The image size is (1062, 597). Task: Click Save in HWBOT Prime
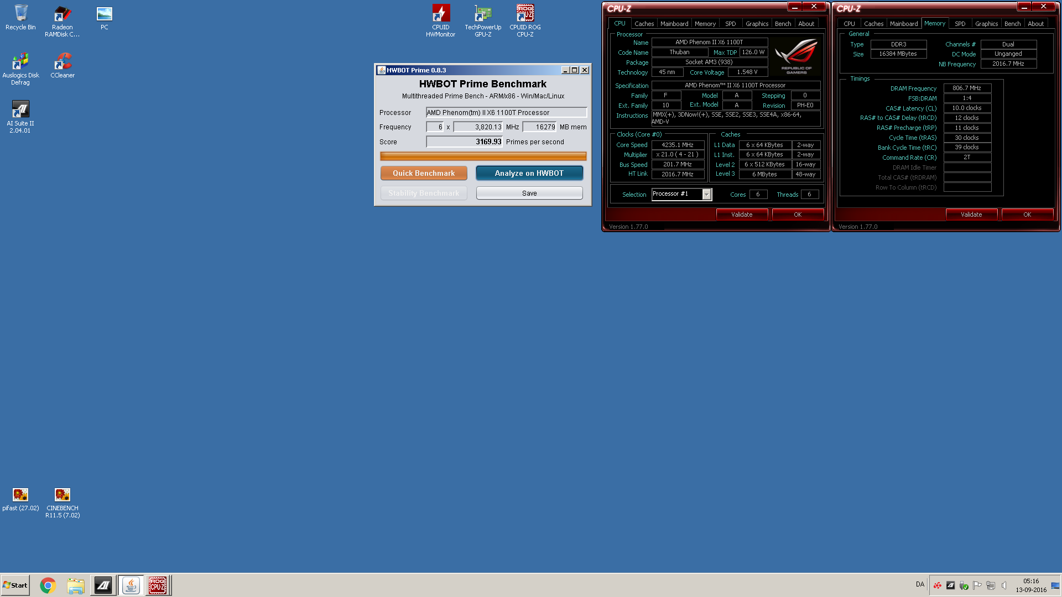click(529, 193)
